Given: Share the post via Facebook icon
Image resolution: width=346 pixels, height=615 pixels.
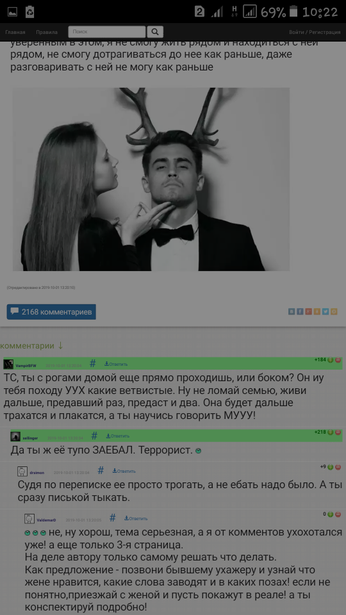Looking at the screenshot, I should pyautogui.click(x=300, y=311).
